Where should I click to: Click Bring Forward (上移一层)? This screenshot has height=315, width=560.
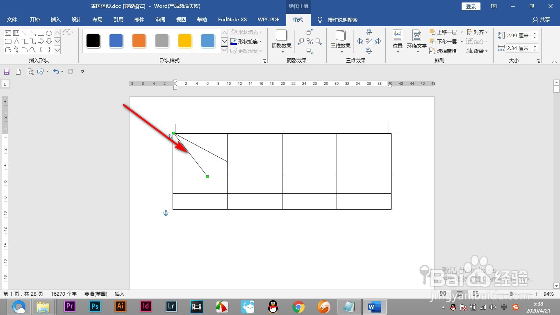443,32
